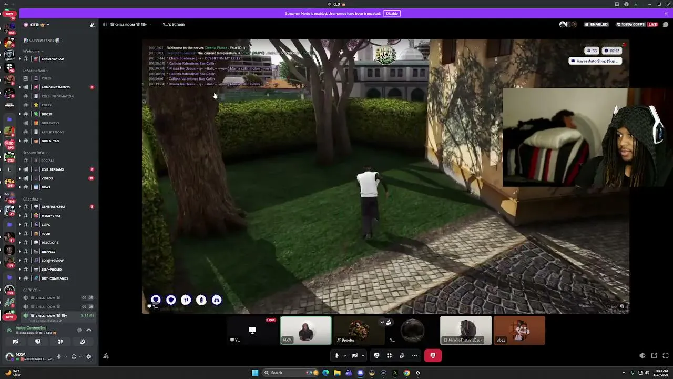Deafen audio with the headphones icon

coord(74,356)
